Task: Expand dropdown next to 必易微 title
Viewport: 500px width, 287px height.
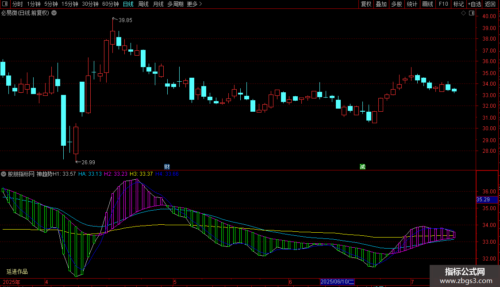Action: tap(54, 13)
